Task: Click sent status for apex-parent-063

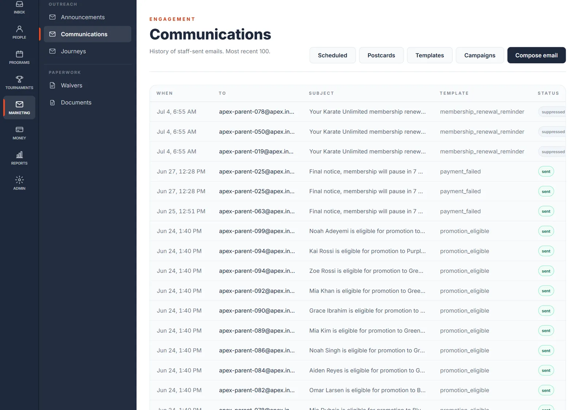Action: pos(546,211)
